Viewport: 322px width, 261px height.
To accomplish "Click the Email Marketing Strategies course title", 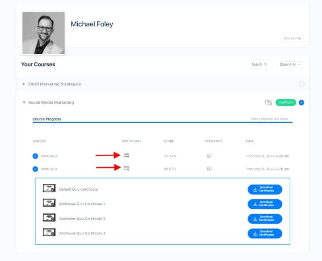I will [x=54, y=84].
